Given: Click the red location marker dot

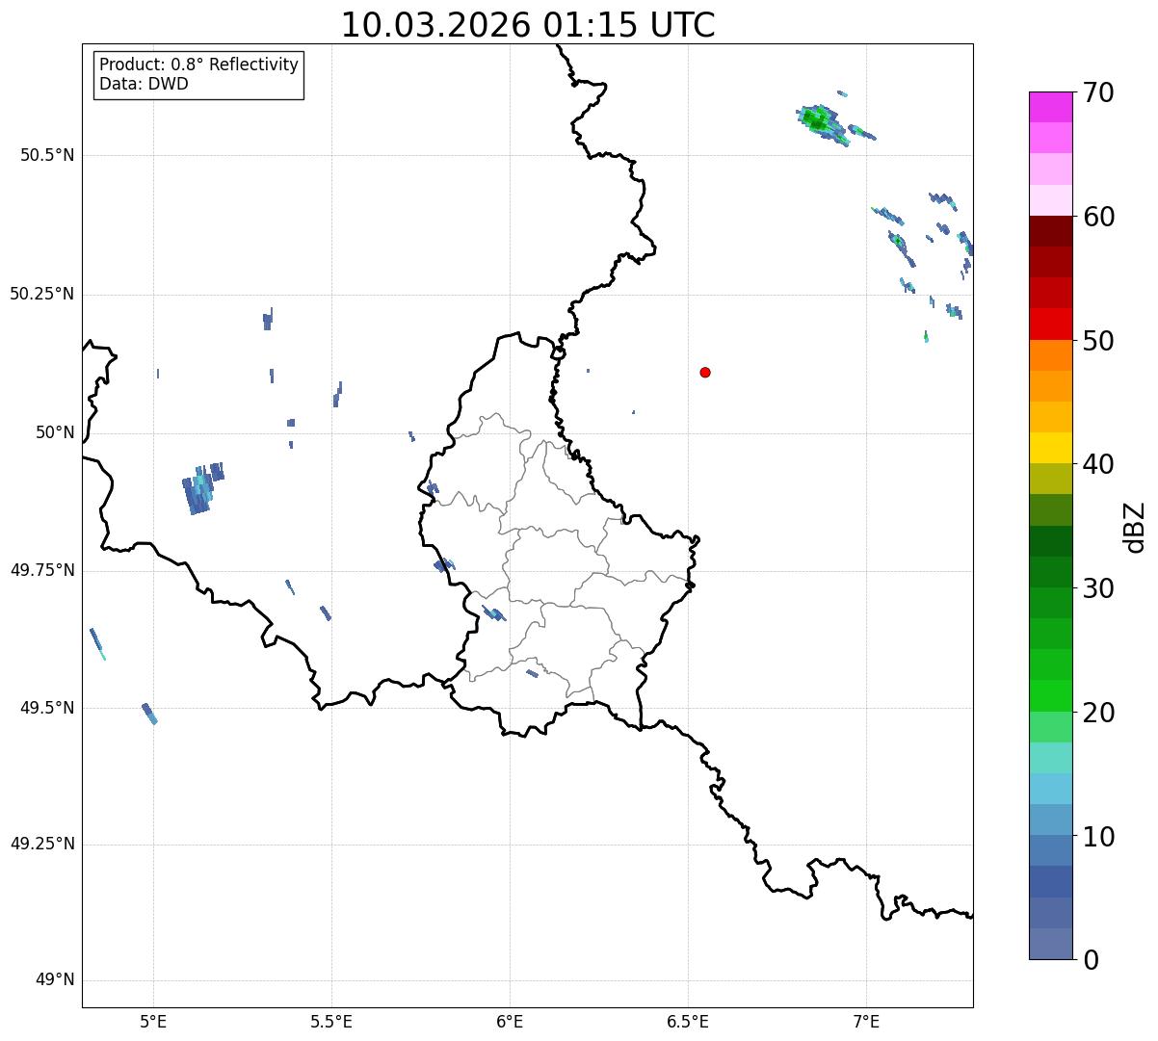Looking at the screenshot, I should [705, 373].
